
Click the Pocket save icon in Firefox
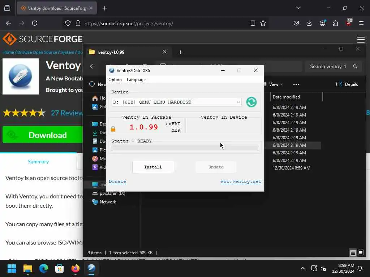pos(296,23)
